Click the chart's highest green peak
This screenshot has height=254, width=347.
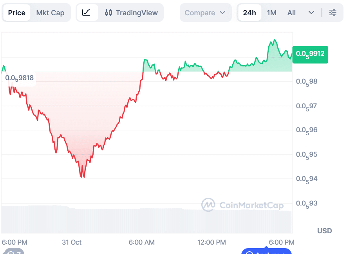coord(275,40)
